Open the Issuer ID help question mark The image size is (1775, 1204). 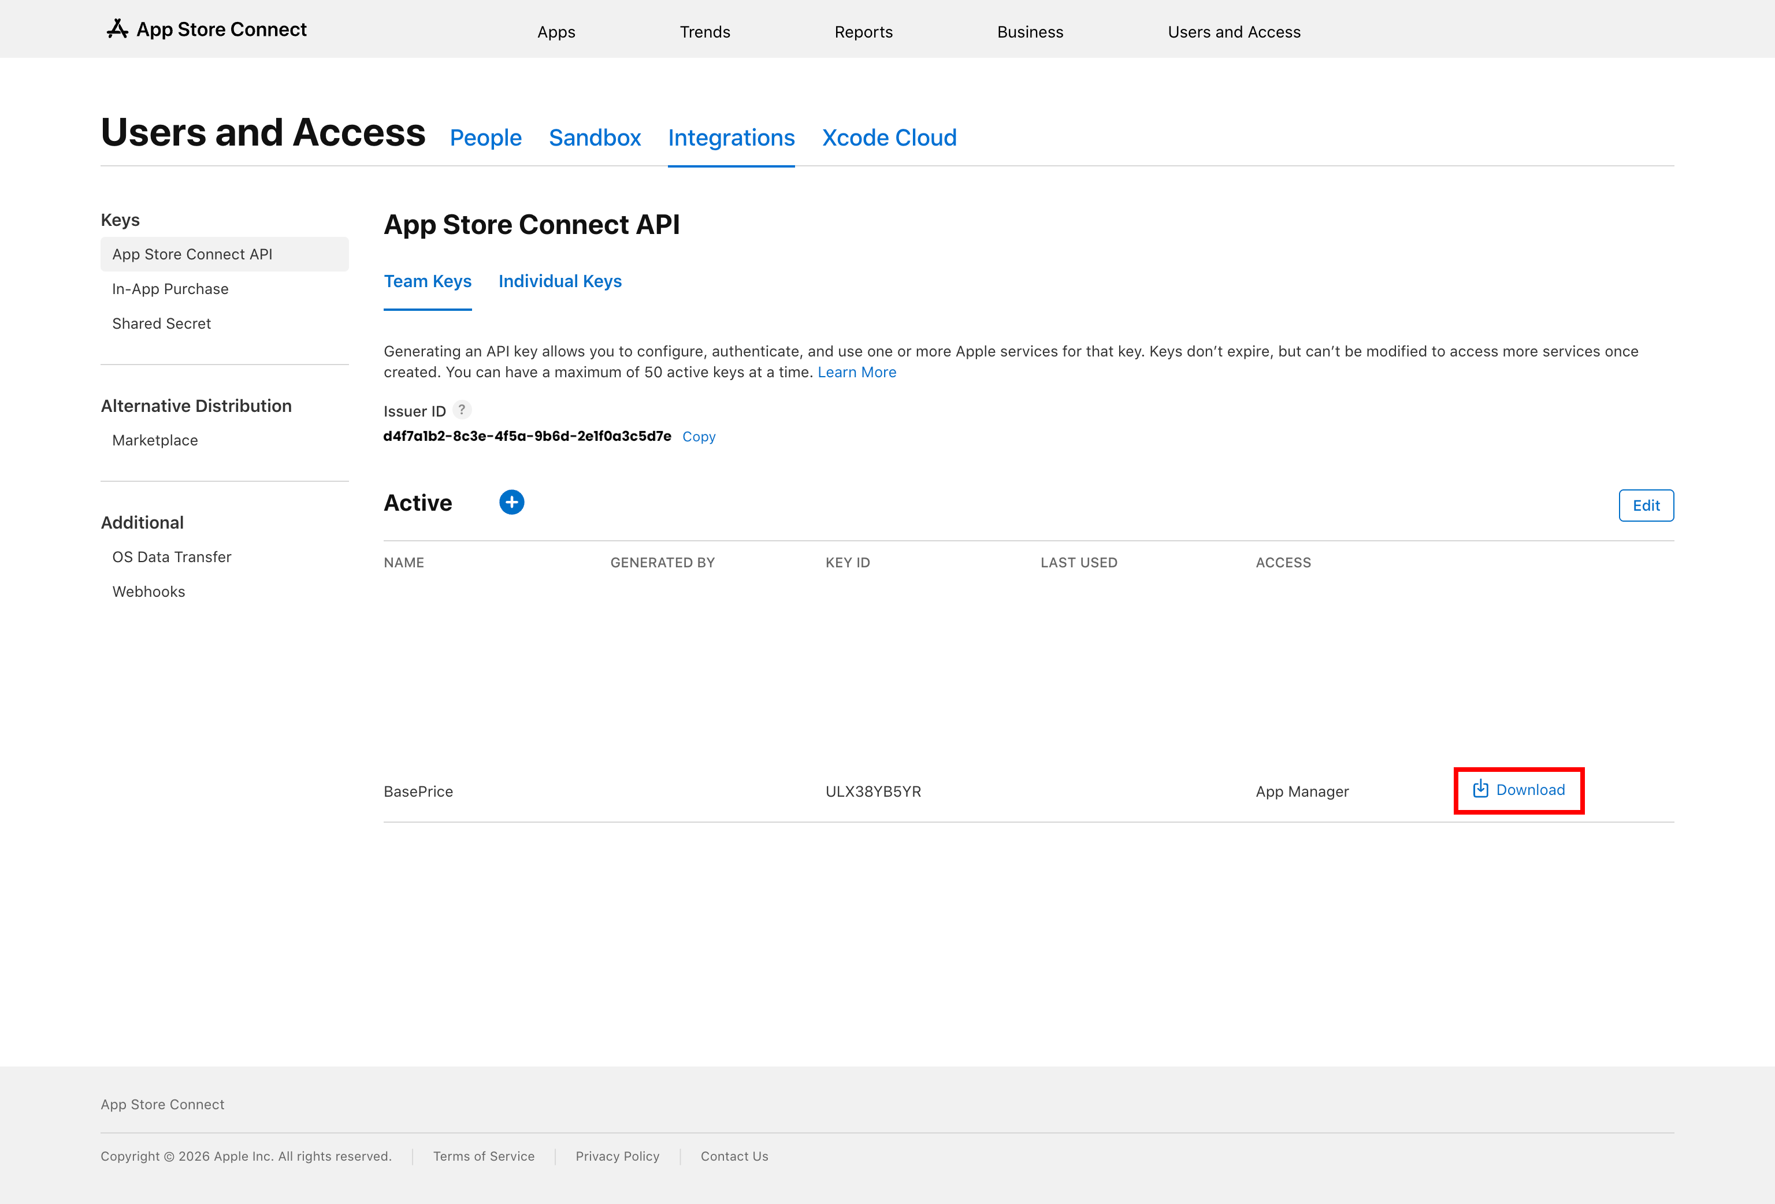(x=461, y=410)
